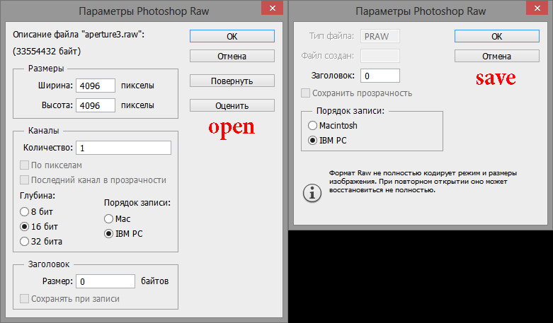
Task: Click the Оценить button
Action: click(232, 105)
